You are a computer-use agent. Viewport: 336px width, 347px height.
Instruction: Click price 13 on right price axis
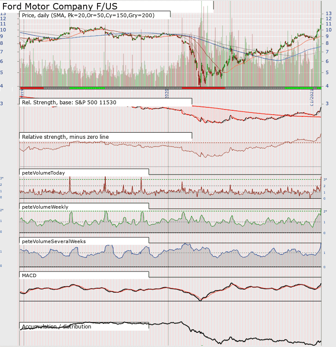tap(329, 13)
